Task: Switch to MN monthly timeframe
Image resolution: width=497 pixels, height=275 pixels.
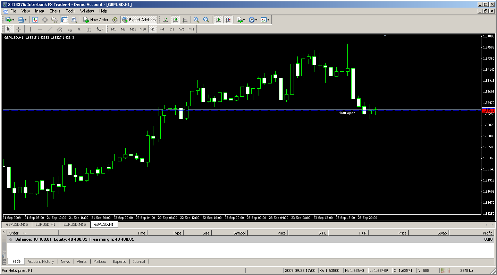Action: (x=191, y=29)
